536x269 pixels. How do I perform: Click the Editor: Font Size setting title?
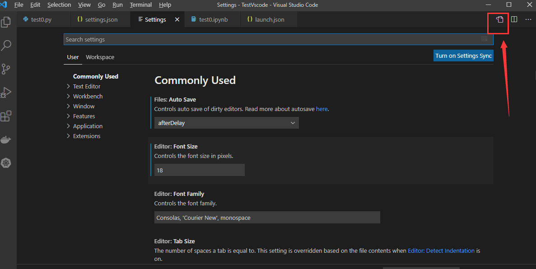click(x=176, y=146)
